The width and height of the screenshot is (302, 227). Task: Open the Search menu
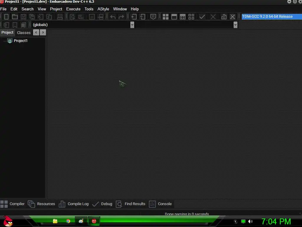(x=27, y=9)
